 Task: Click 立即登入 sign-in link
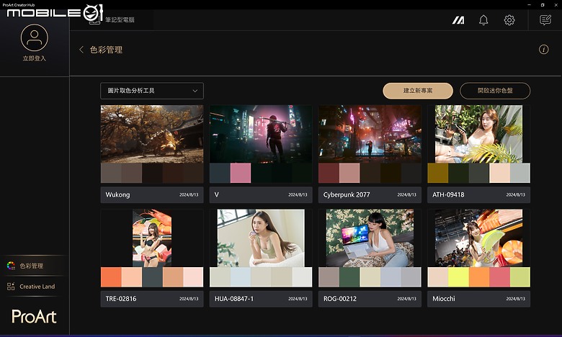[x=35, y=58]
